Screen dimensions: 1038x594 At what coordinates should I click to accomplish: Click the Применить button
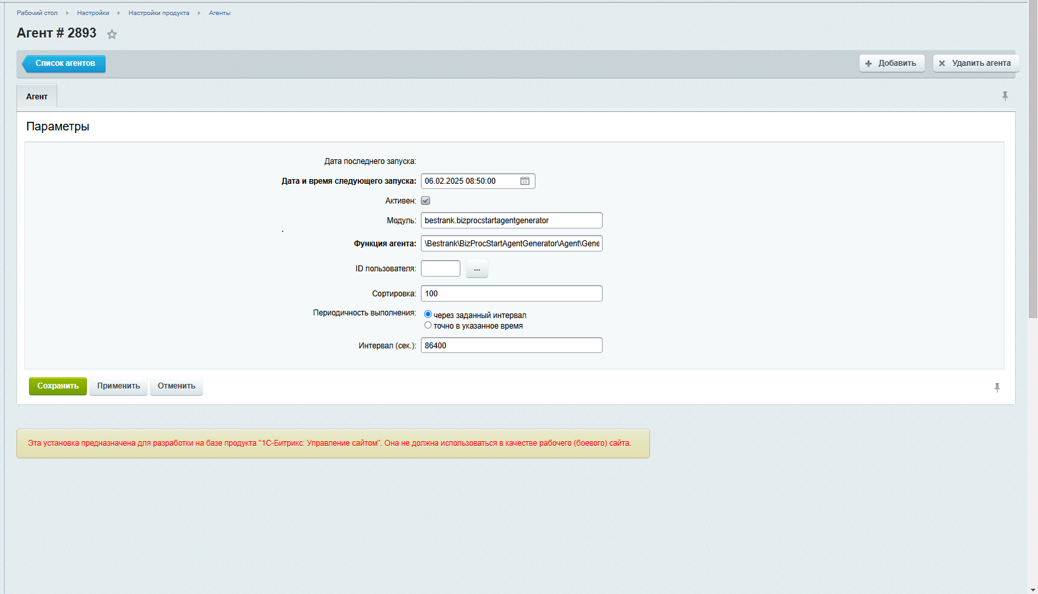[119, 386]
